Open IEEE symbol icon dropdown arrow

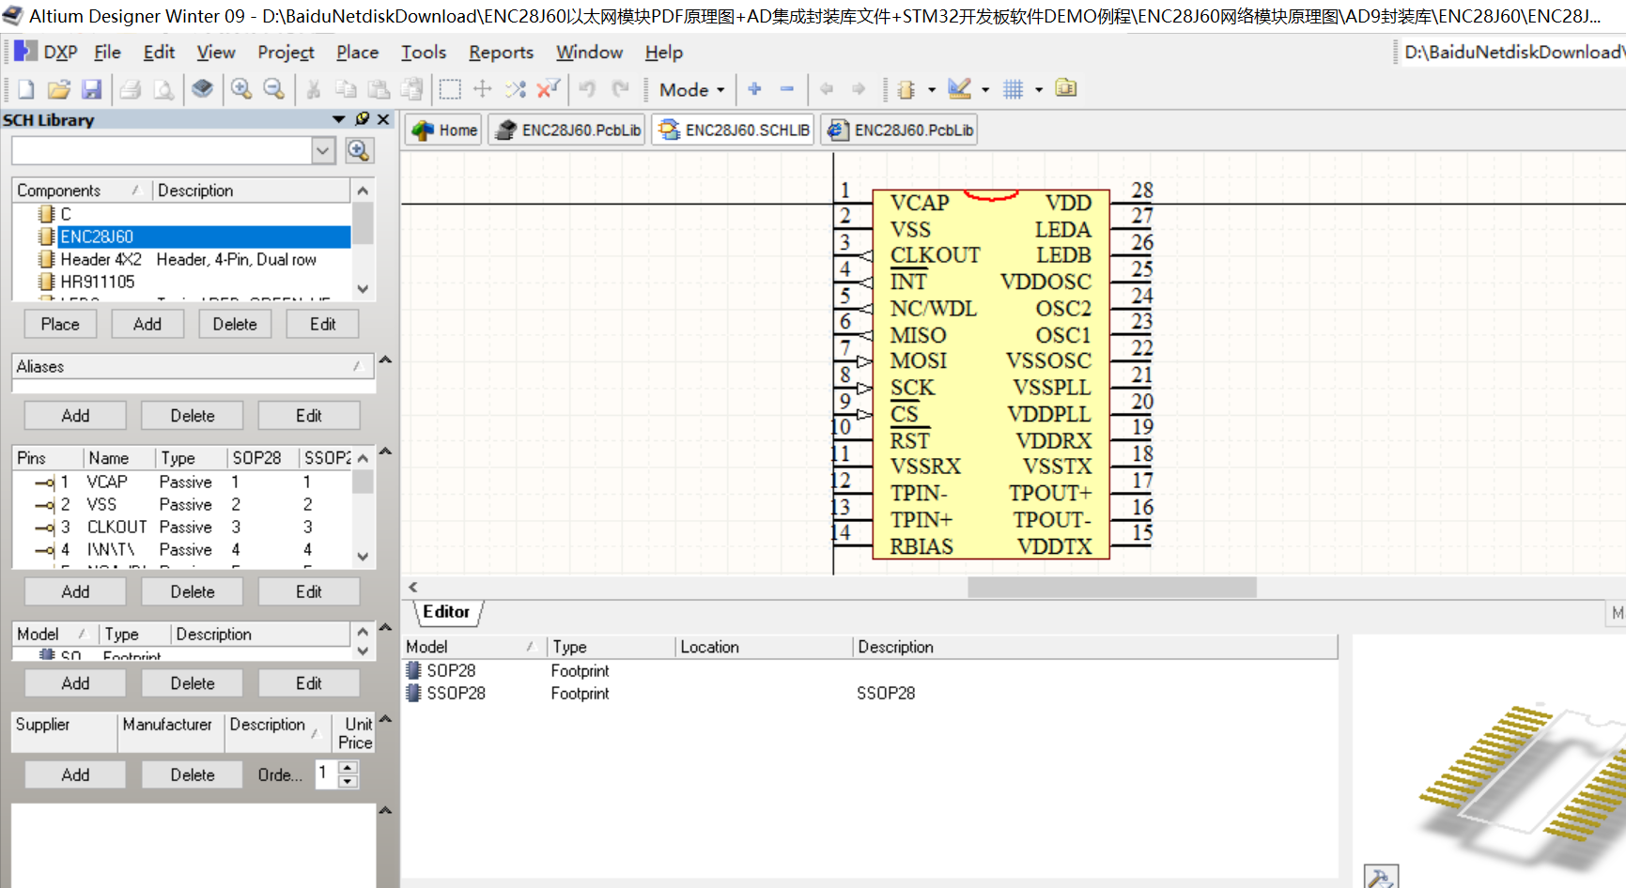932,90
